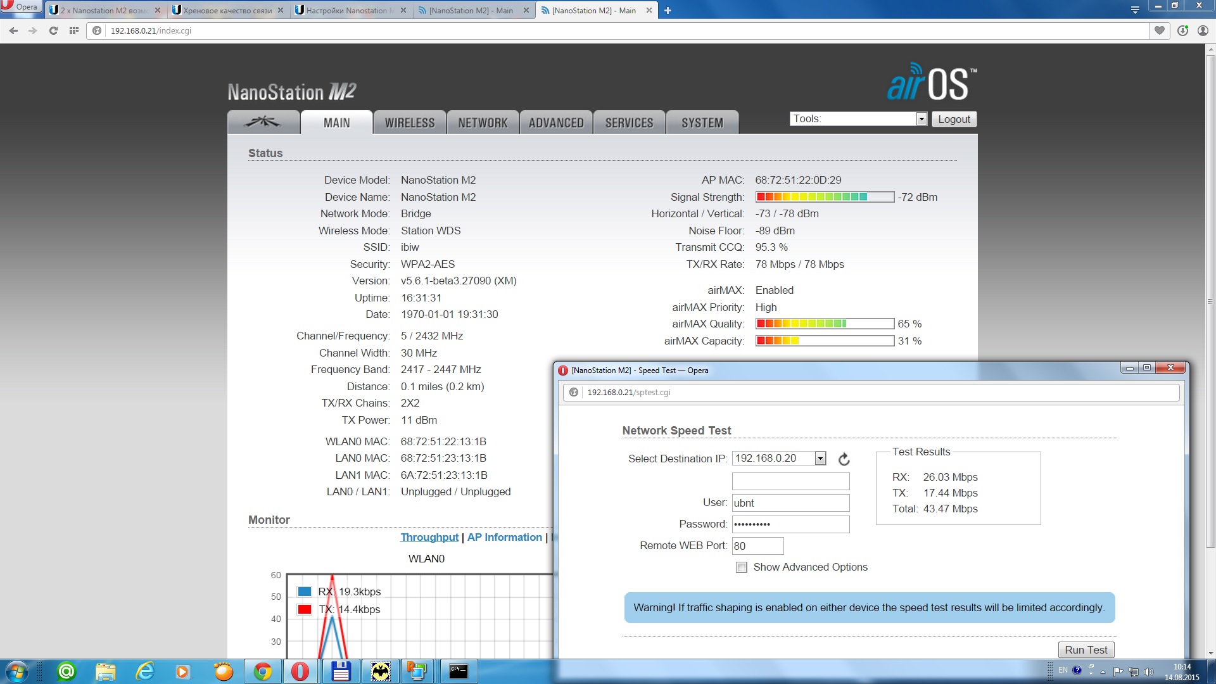Open the volume control in system tray

(x=1149, y=671)
